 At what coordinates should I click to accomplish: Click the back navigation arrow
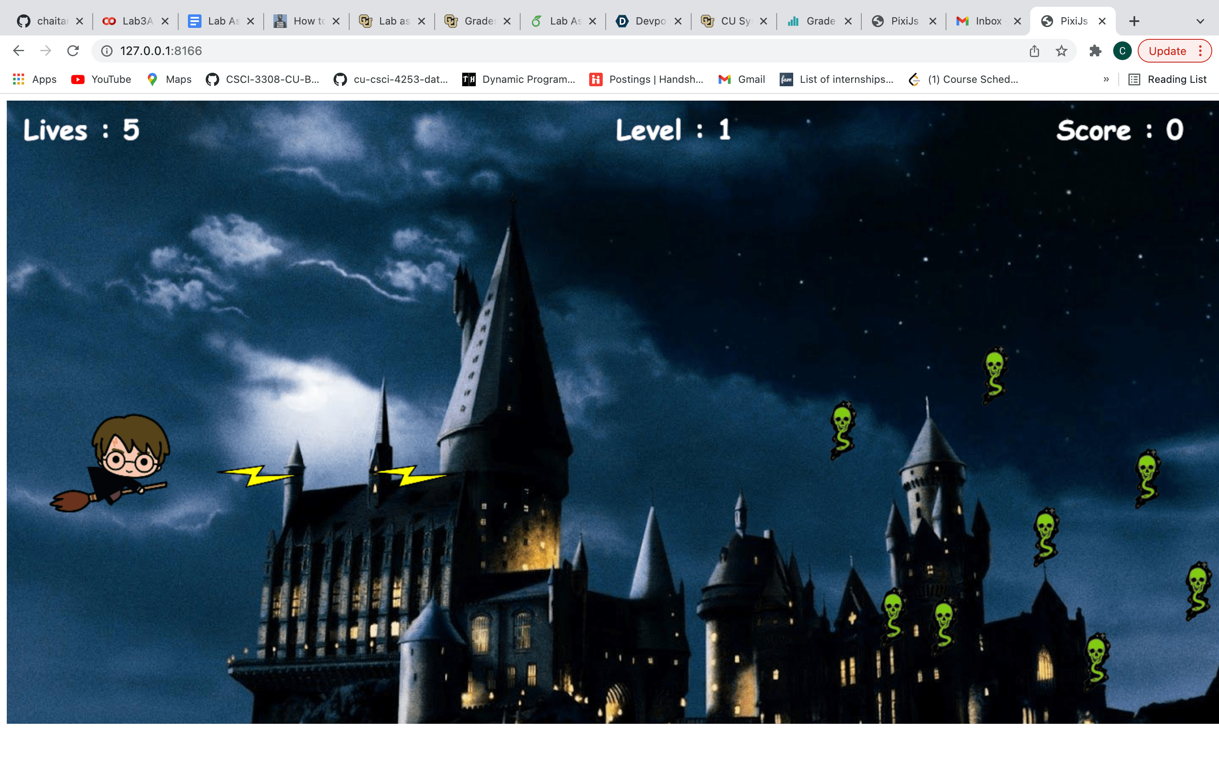[x=19, y=51]
